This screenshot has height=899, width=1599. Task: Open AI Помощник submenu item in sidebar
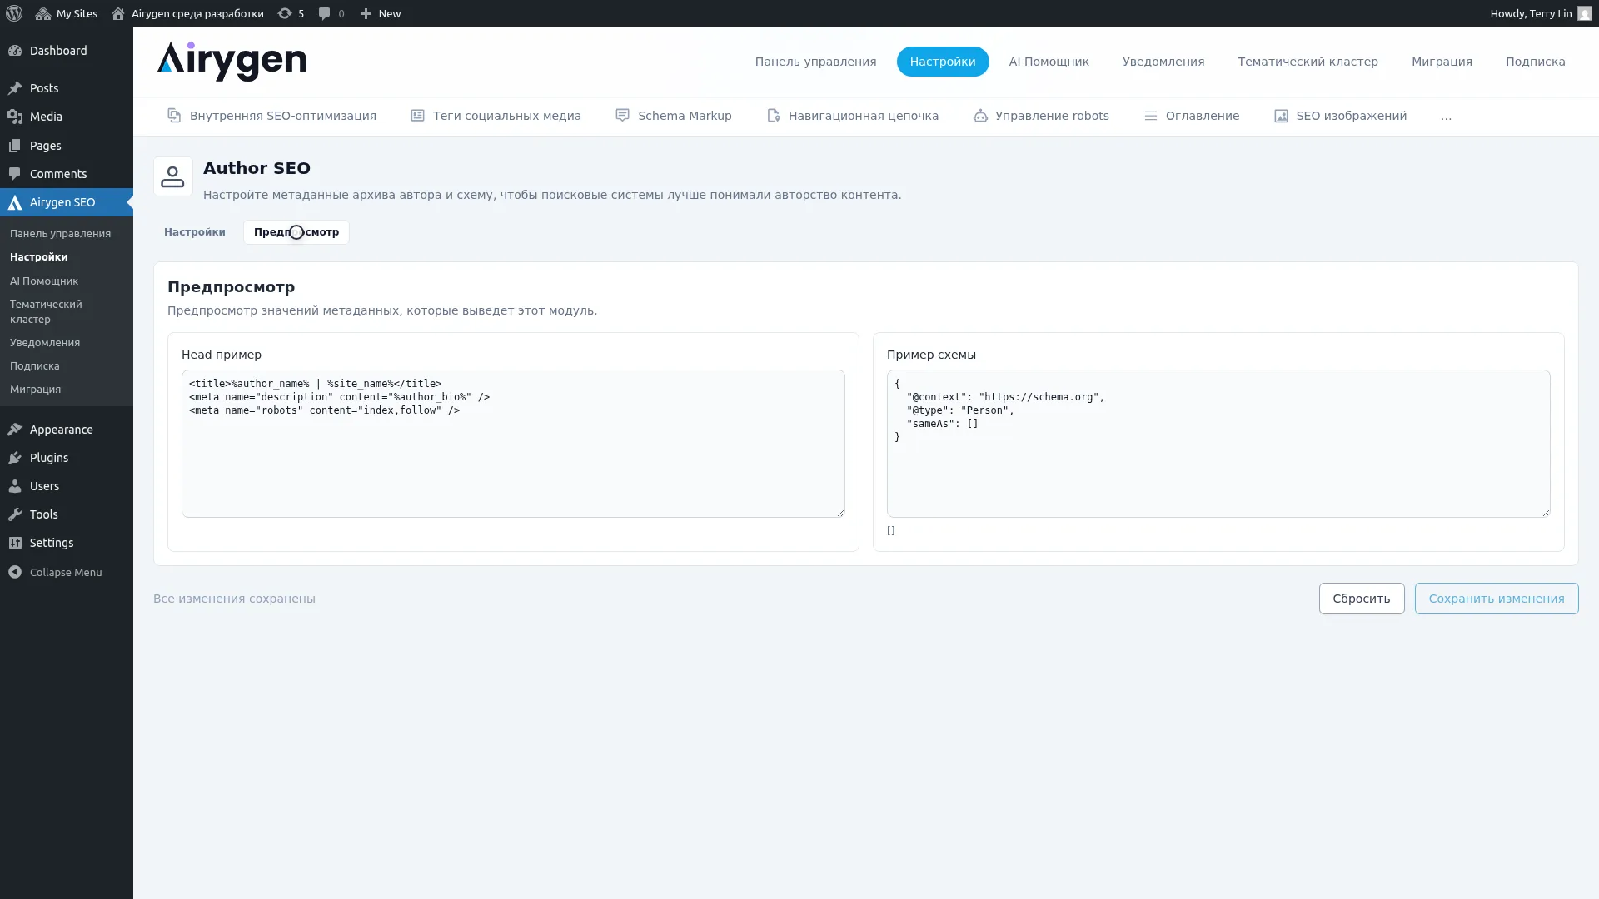pyautogui.click(x=44, y=281)
